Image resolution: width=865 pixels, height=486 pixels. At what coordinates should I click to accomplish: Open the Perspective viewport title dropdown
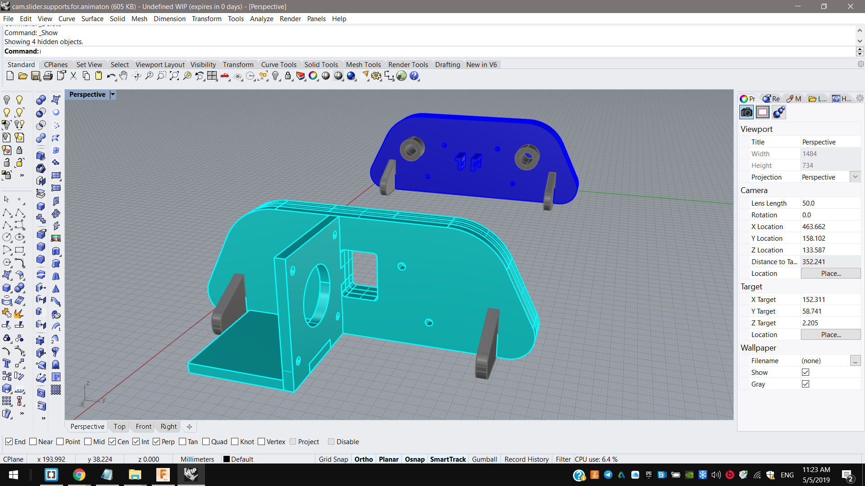[113, 94]
